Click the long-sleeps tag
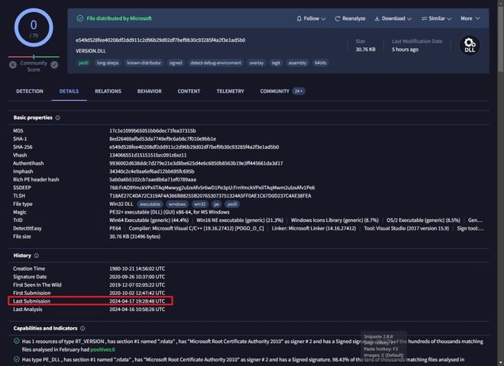Screen dimensions: 504x366 tap(108, 63)
